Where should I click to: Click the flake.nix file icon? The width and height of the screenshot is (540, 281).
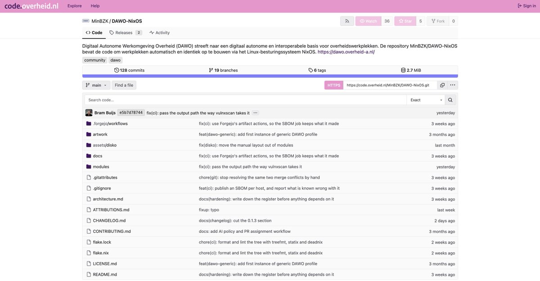coord(89,253)
